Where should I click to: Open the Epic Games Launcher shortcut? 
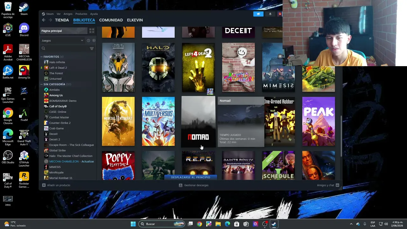(x=8, y=95)
